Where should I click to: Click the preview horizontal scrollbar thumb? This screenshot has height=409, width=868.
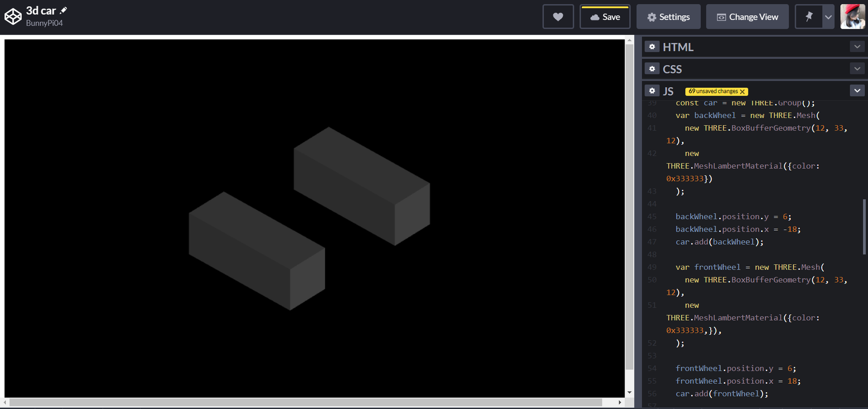306,402
